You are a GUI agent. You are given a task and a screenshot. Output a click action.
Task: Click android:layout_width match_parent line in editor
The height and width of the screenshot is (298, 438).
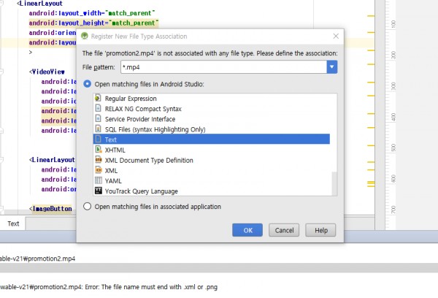coord(92,13)
